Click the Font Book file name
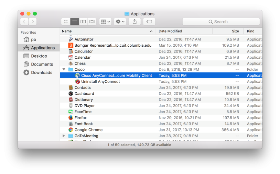The height and width of the screenshot is (174, 280). (84, 124)
